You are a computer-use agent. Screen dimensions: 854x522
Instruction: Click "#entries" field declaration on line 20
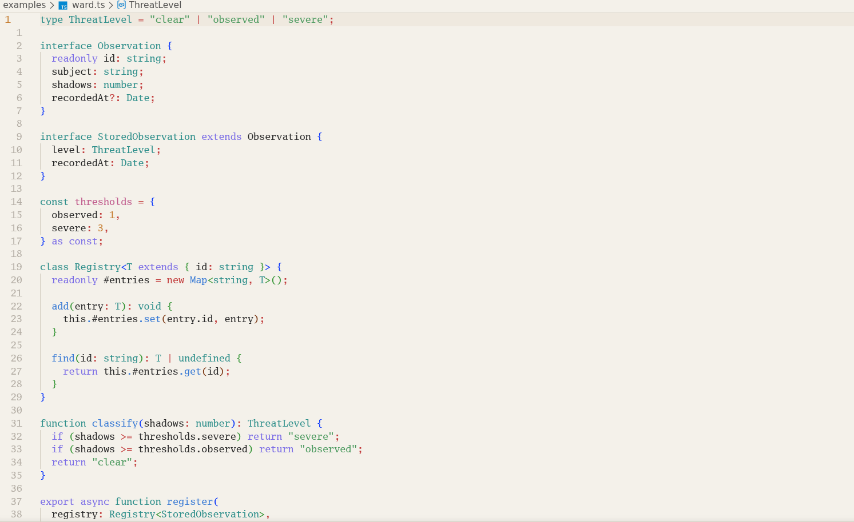[x=126, y=280]
